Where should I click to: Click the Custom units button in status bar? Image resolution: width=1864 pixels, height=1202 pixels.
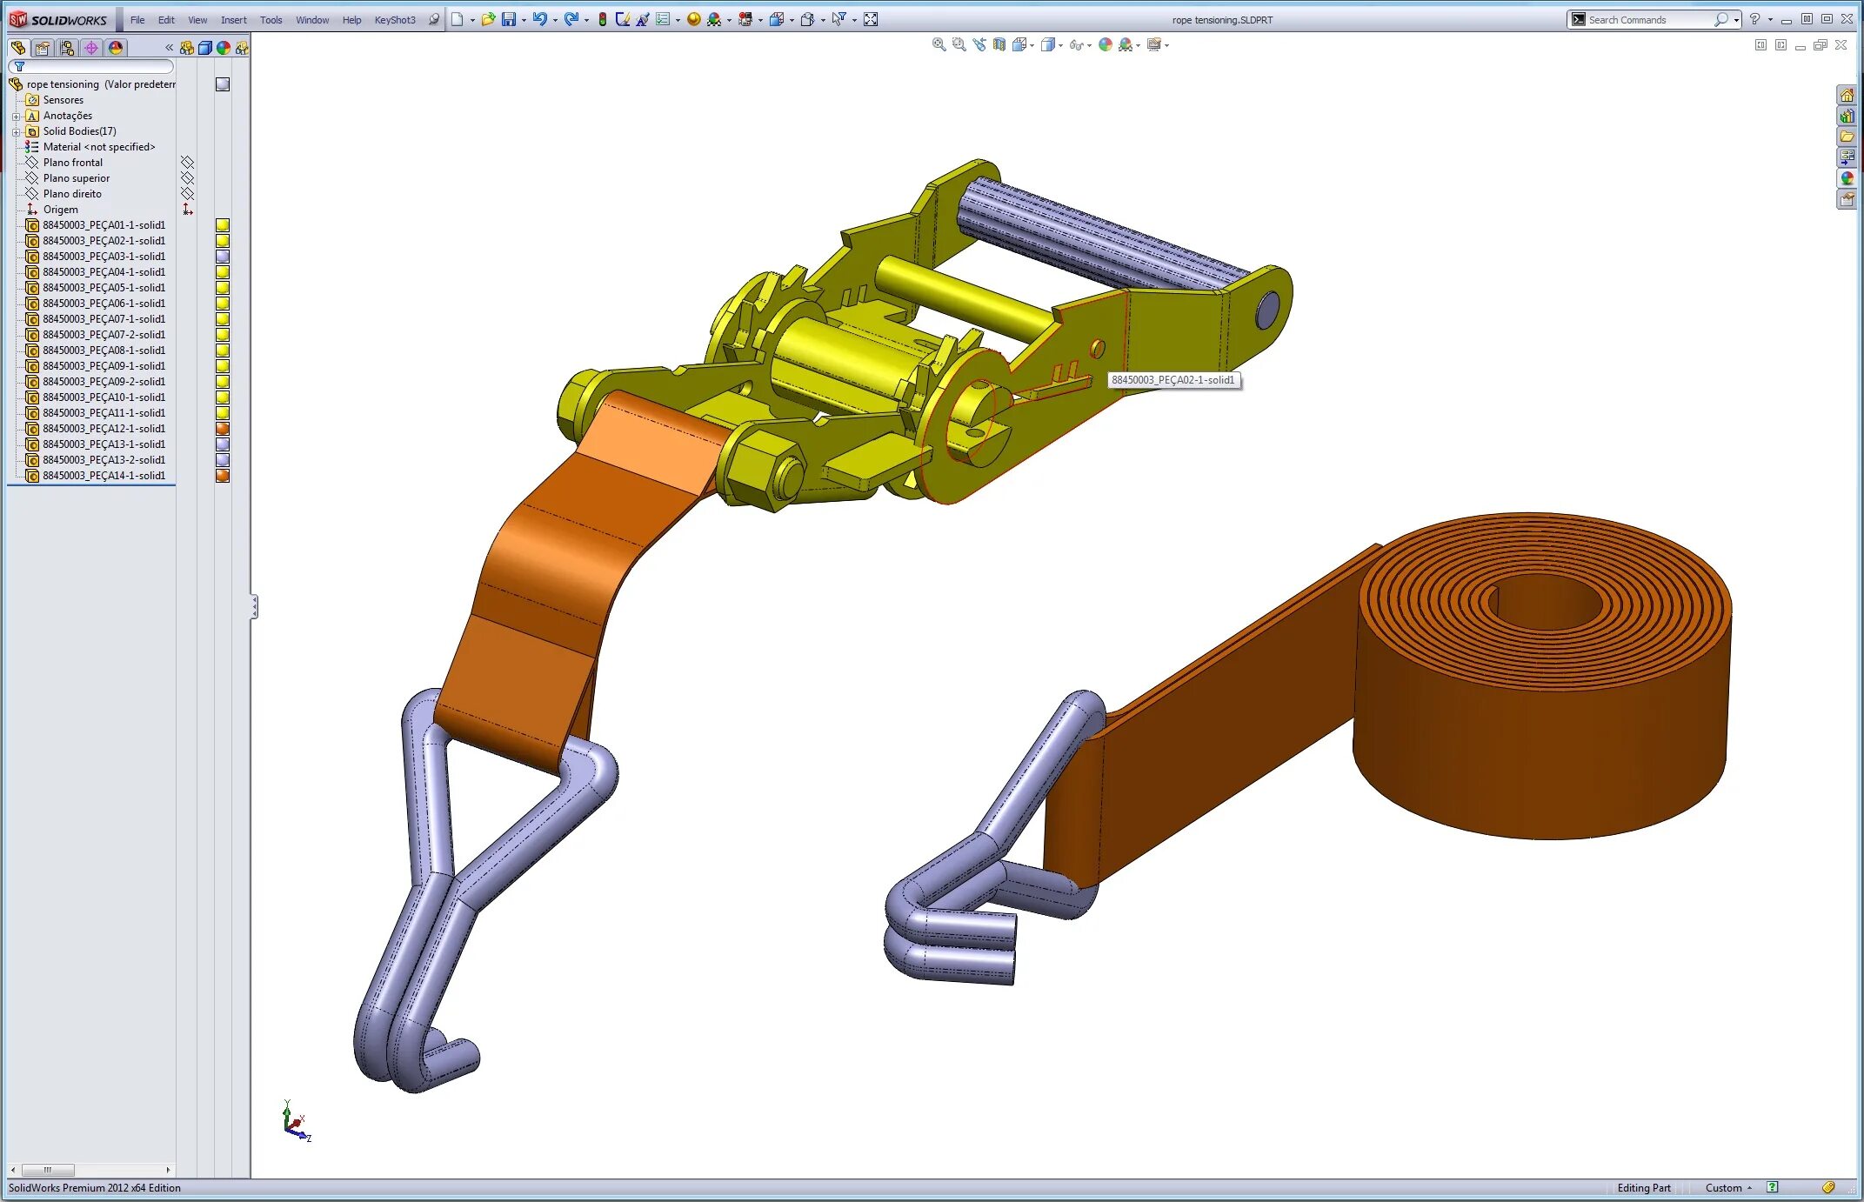click(1727, 1188)
